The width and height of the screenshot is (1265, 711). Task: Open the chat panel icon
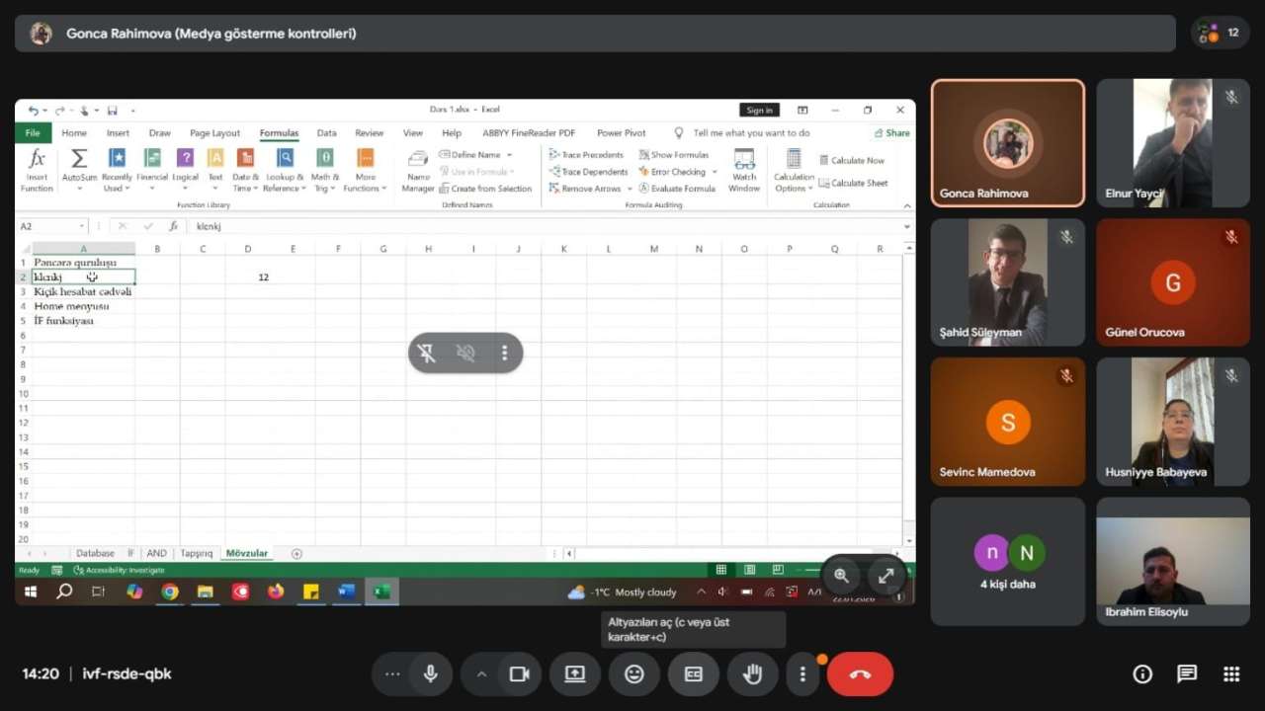tap(1187, 674)
